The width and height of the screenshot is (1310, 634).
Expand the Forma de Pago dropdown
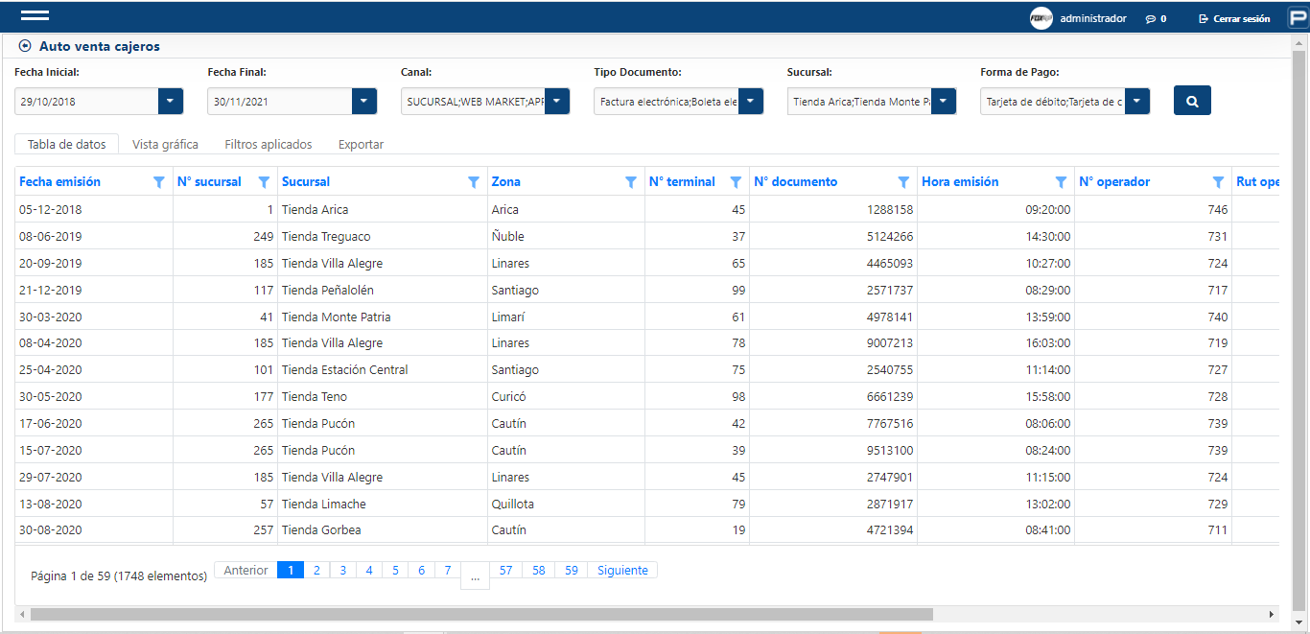pyautogui.click(x=1137, y=101)
